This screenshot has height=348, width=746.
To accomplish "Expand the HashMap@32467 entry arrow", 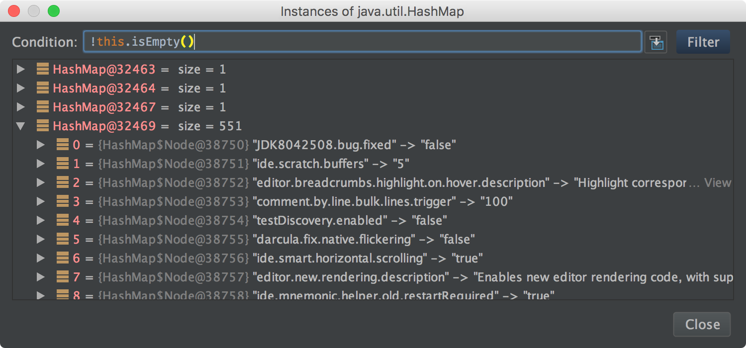I will (20, 107).
